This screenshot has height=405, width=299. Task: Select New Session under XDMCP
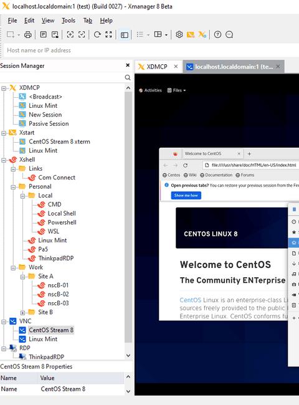click(45, 115)
